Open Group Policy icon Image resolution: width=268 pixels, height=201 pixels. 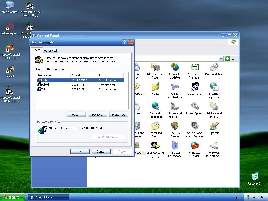(x=194, y=89)
